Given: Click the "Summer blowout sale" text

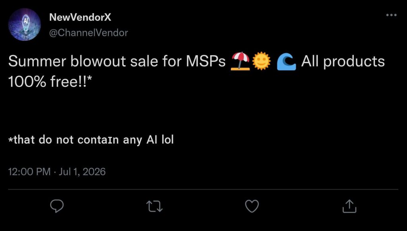Looking at the screenshot, I should [x=83, y=62].
